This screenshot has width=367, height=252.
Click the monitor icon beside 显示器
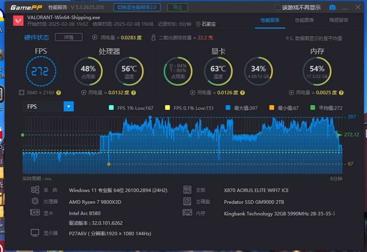tap(35, 233)
